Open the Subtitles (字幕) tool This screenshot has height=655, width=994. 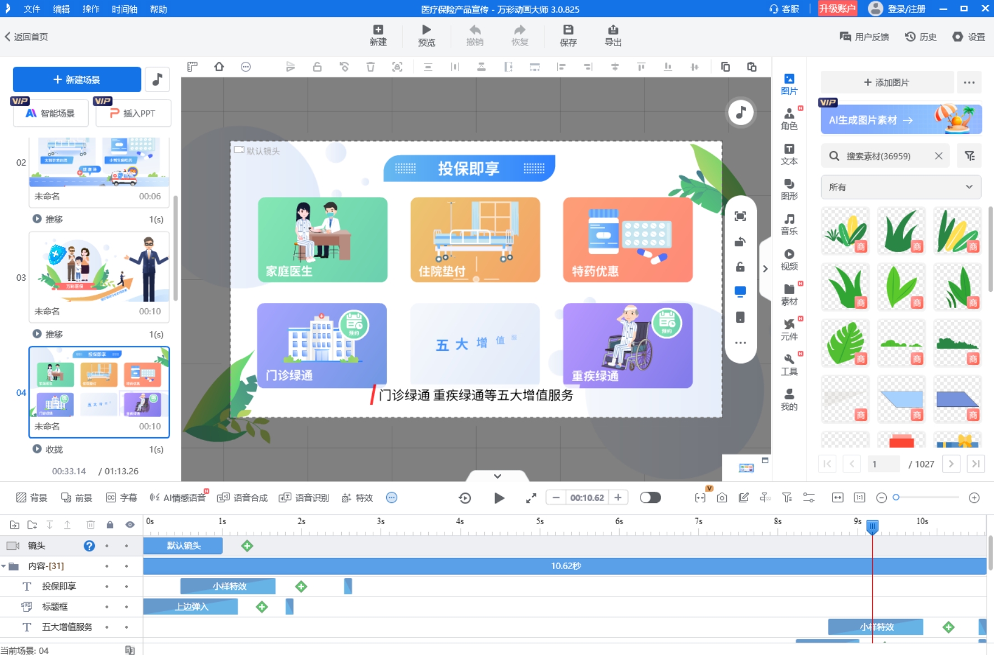pos(122,498)
